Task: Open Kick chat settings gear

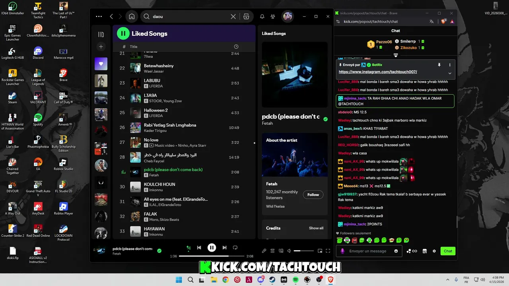Action: click(434, 251)
